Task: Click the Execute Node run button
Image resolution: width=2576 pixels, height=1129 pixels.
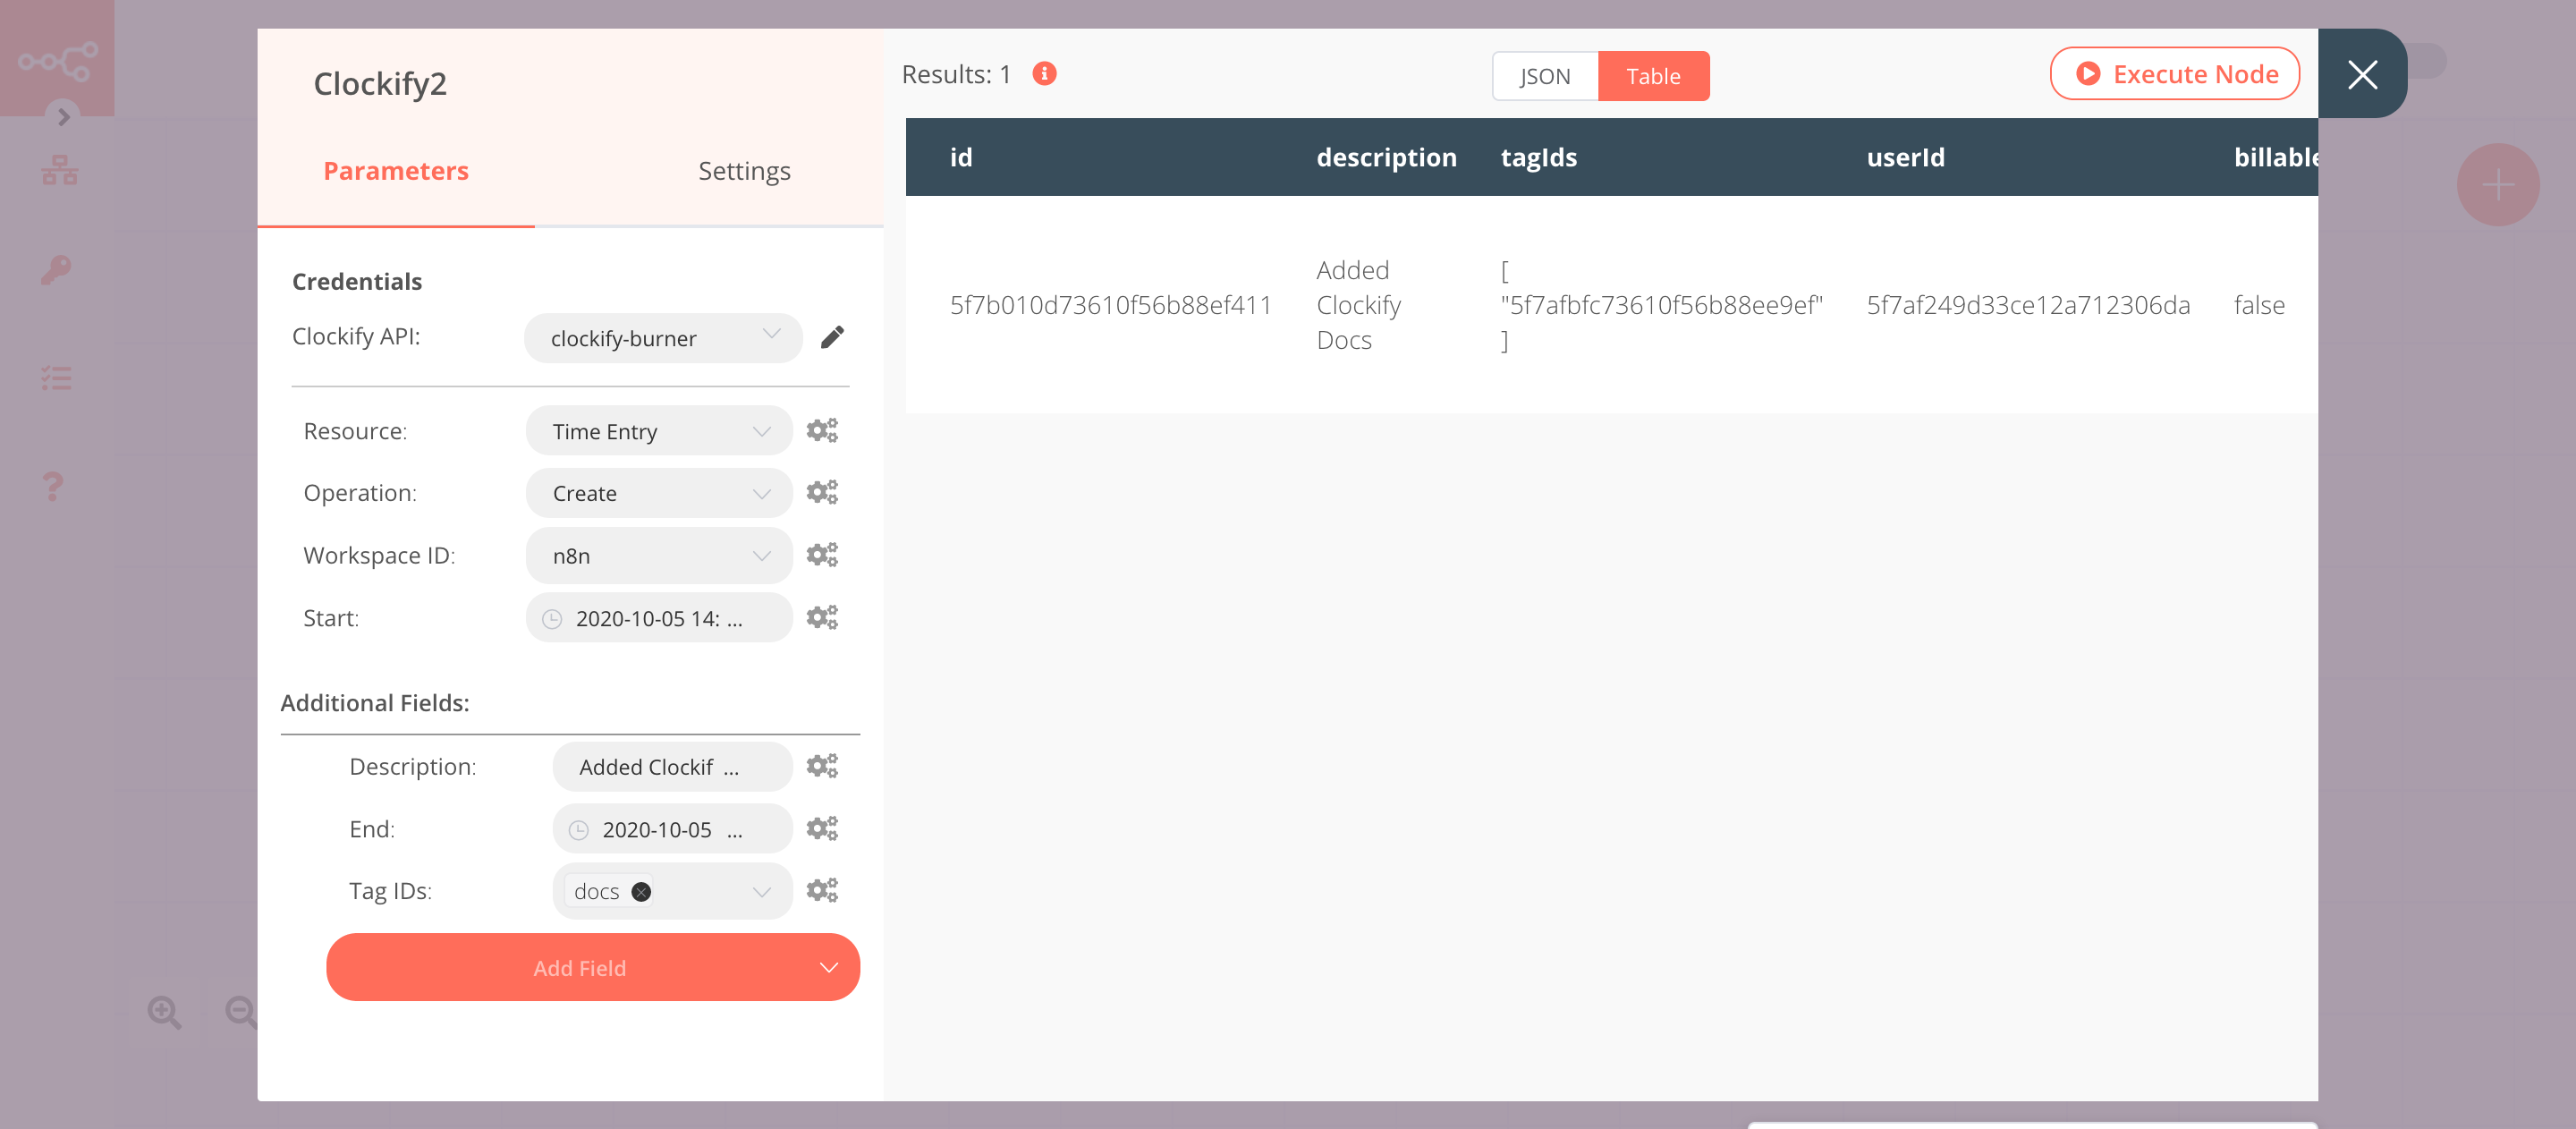Action: (2175, 72)
